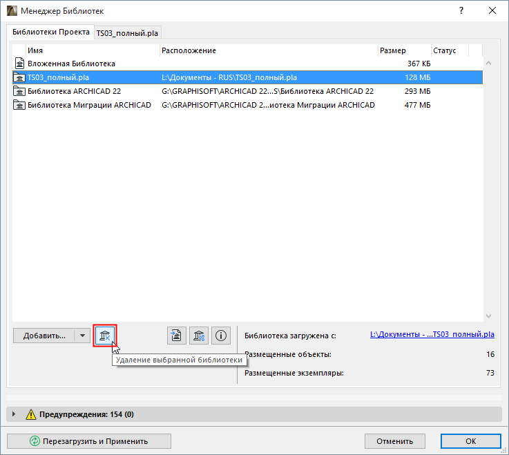Viewport: 509px width, 455px height.
Task: Click the Добавить... button
Action: click(44, 336)
